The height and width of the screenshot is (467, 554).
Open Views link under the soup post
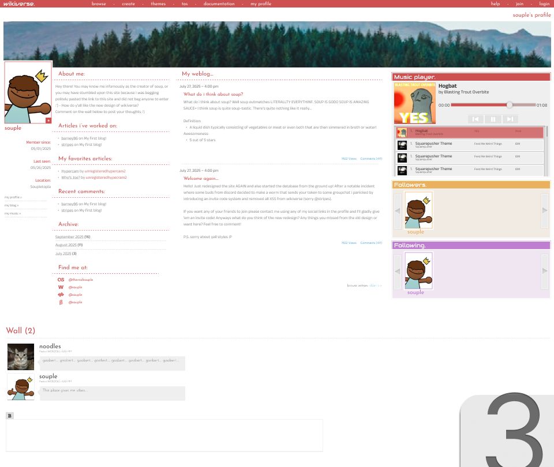[349, 159]
